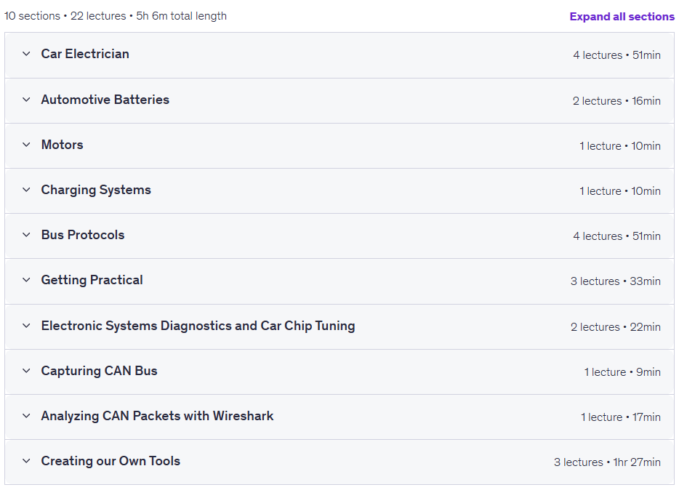Click chevron next to Getting Practical
Screen dimensions: 679x490
pos(26,280)
